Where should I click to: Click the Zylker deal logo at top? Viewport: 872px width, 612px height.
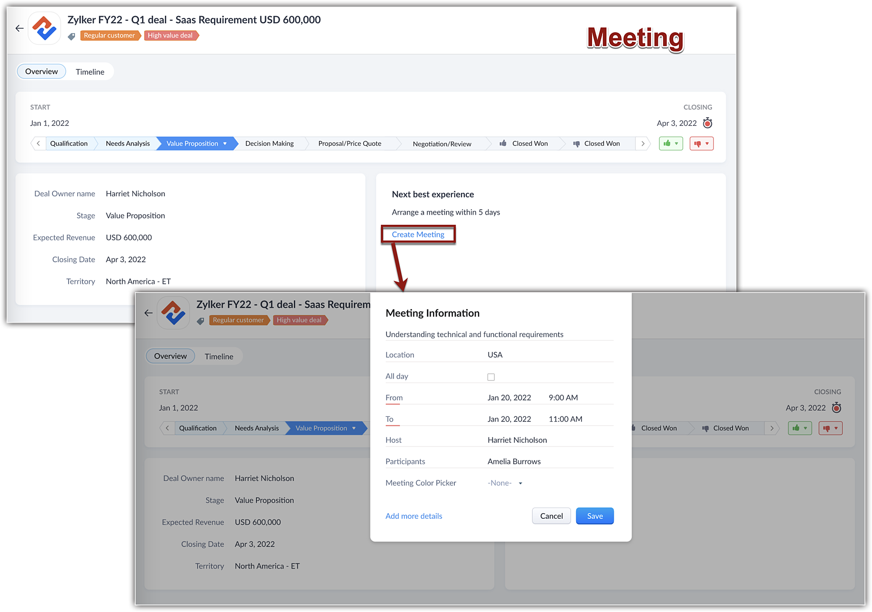coord(44,28)
